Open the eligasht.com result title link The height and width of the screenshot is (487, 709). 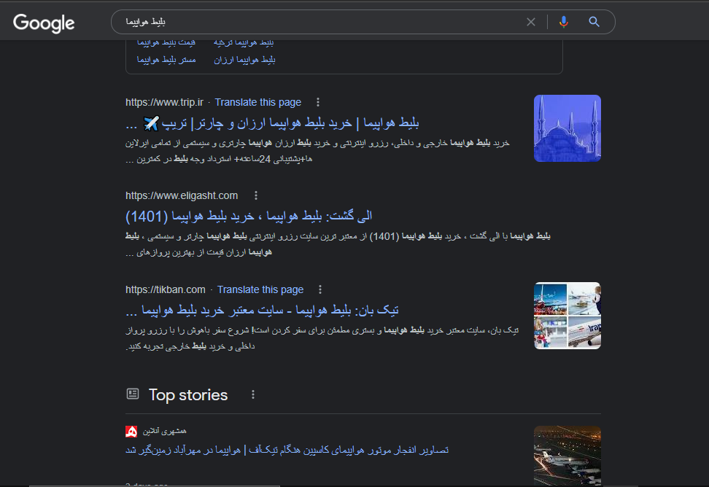pos(249,217)
